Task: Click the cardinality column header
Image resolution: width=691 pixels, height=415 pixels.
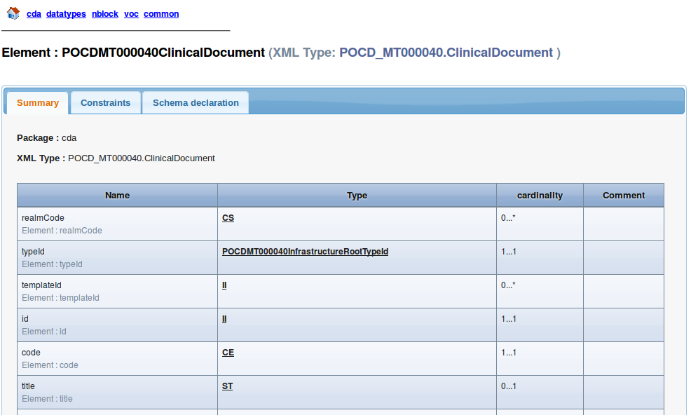Action: click(540, 196)
